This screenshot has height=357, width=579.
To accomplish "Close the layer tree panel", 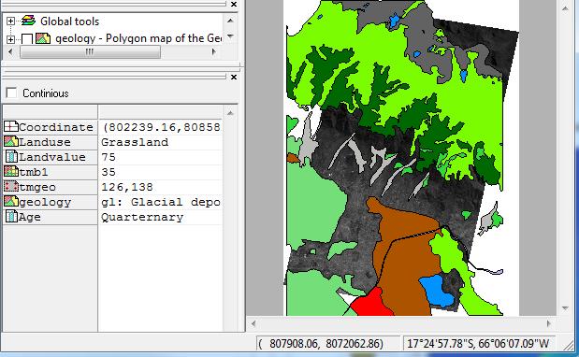I will [x=233, y=4].
